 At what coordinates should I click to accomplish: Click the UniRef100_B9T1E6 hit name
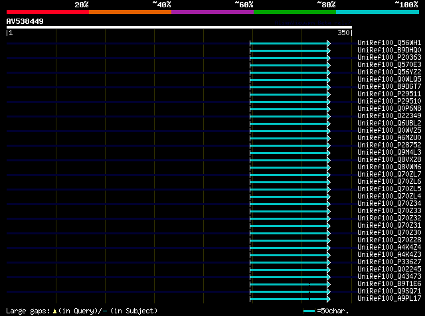click(389, 284)
